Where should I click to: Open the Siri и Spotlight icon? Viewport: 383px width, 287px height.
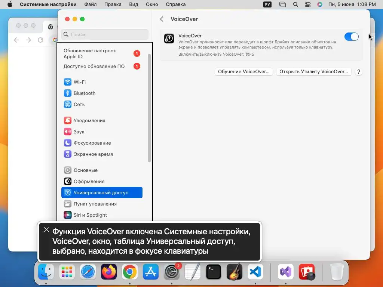(x=68, y=215)
